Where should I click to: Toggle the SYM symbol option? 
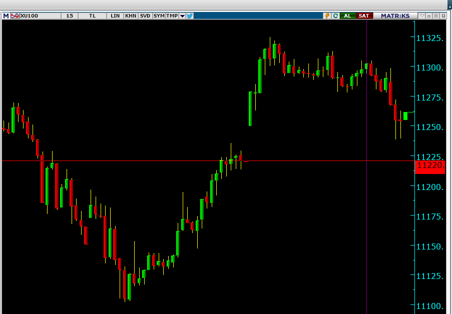pyautogui.click(x=159, y=16)
